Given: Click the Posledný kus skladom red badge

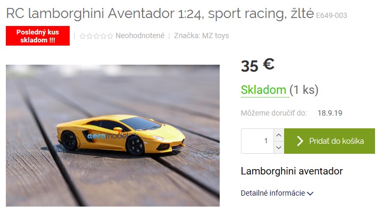Looking at the screenshot, I should (38, 36).
